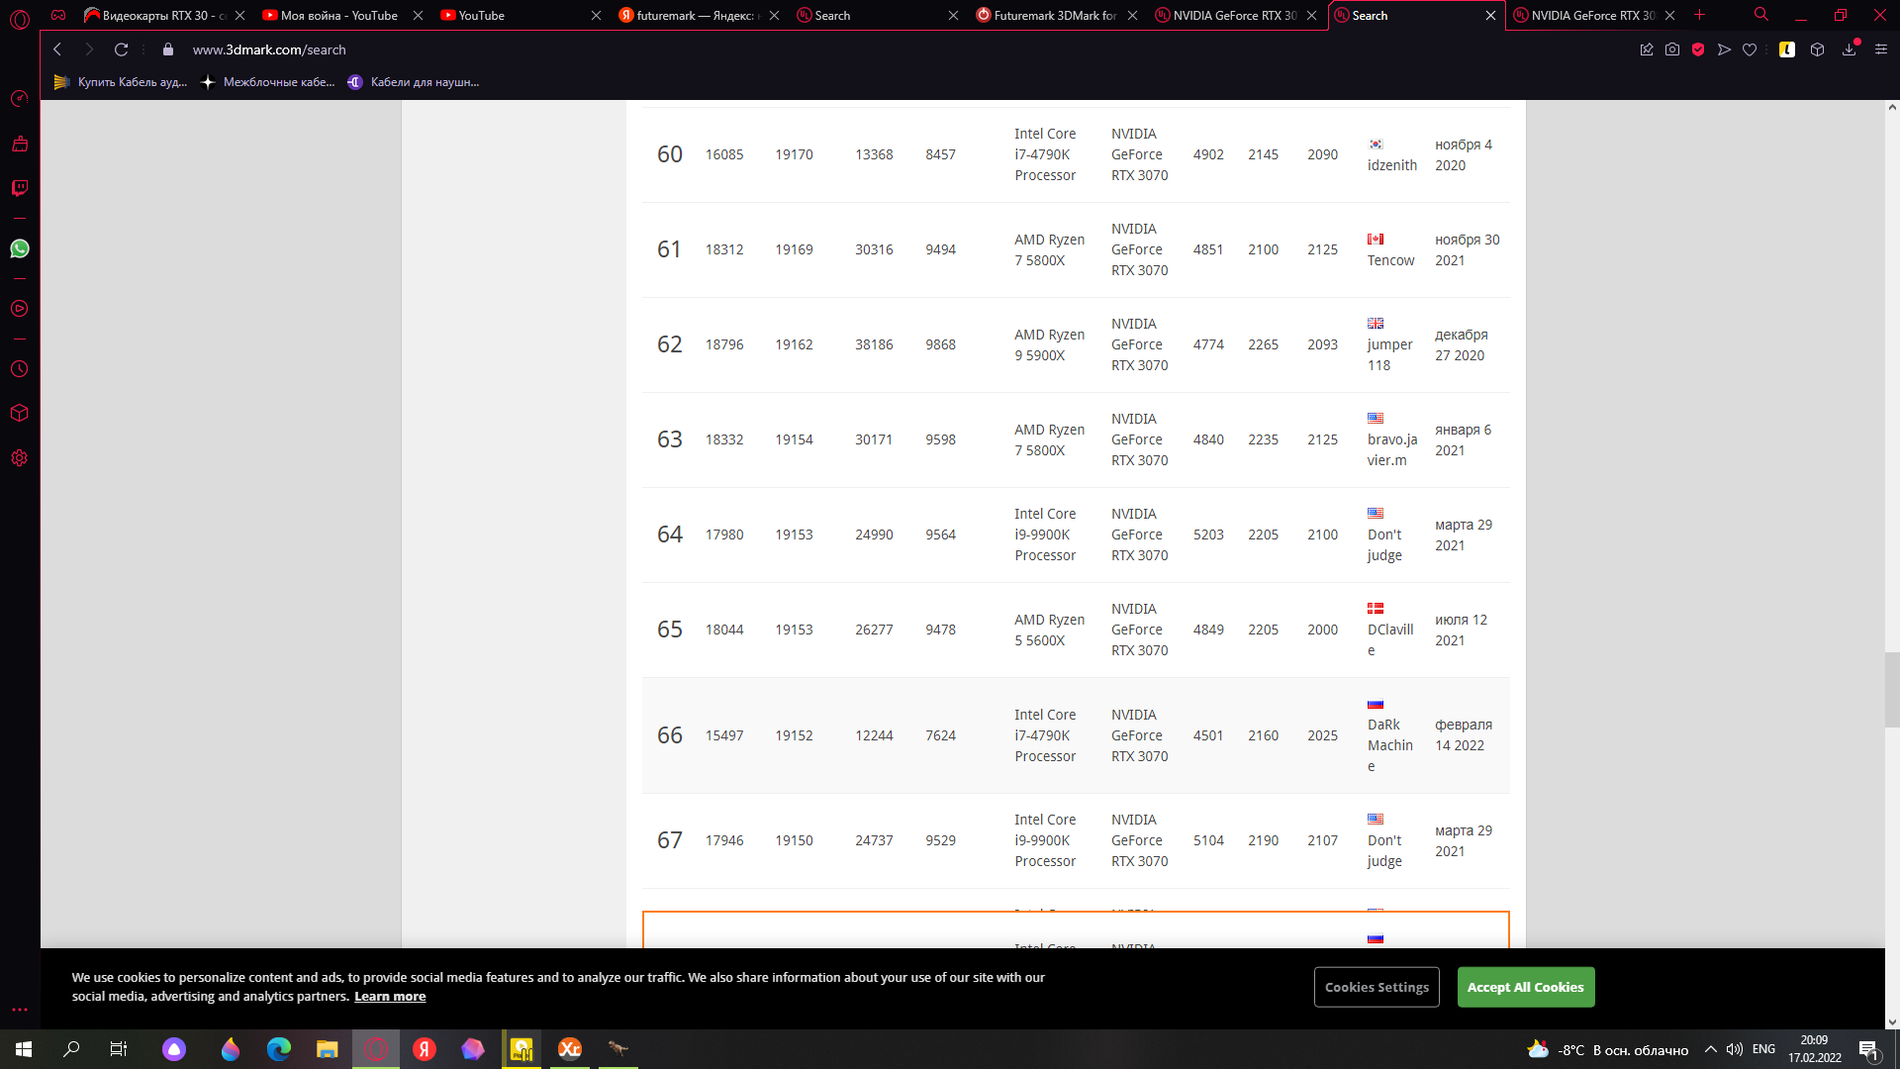Open the sidebar history clock icon
Image resolution: width=1900 pixels, height=1069 pixels.
coord(20,369)
